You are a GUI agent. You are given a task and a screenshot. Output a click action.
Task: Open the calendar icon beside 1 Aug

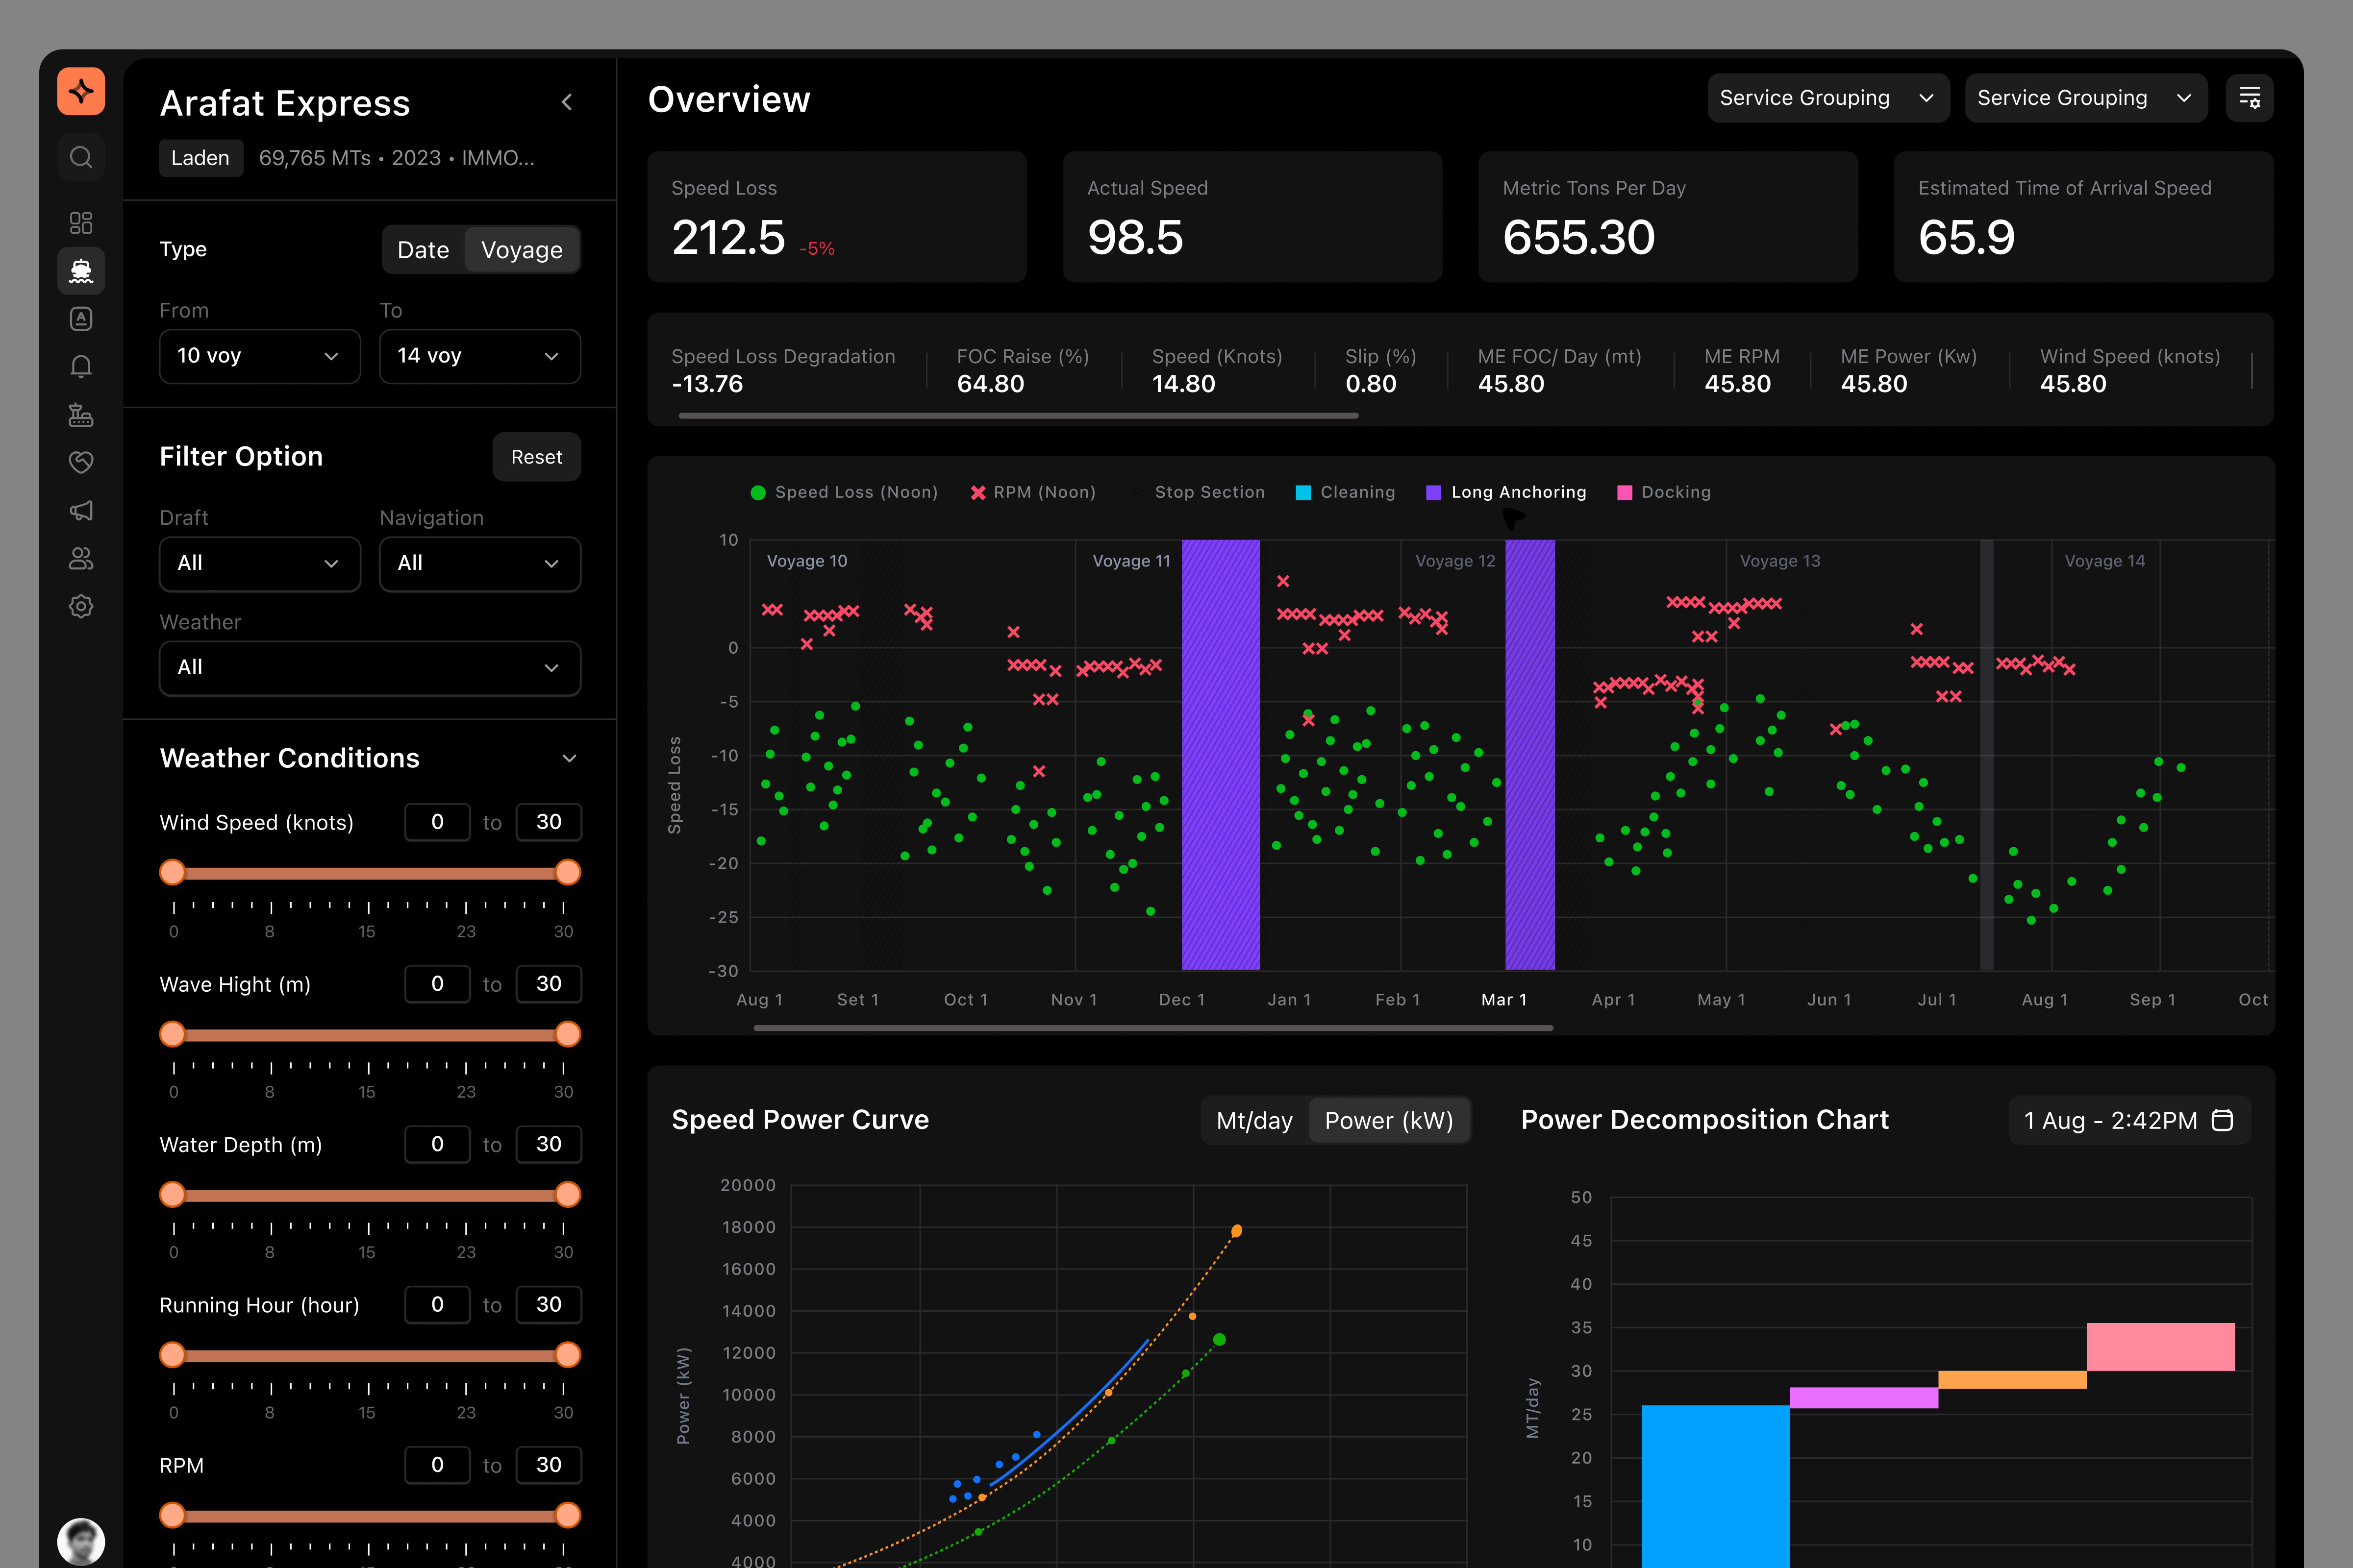[2222, 1120]
